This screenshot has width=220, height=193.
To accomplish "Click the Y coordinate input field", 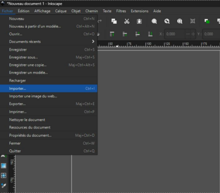I will click(x=211, y=34).
